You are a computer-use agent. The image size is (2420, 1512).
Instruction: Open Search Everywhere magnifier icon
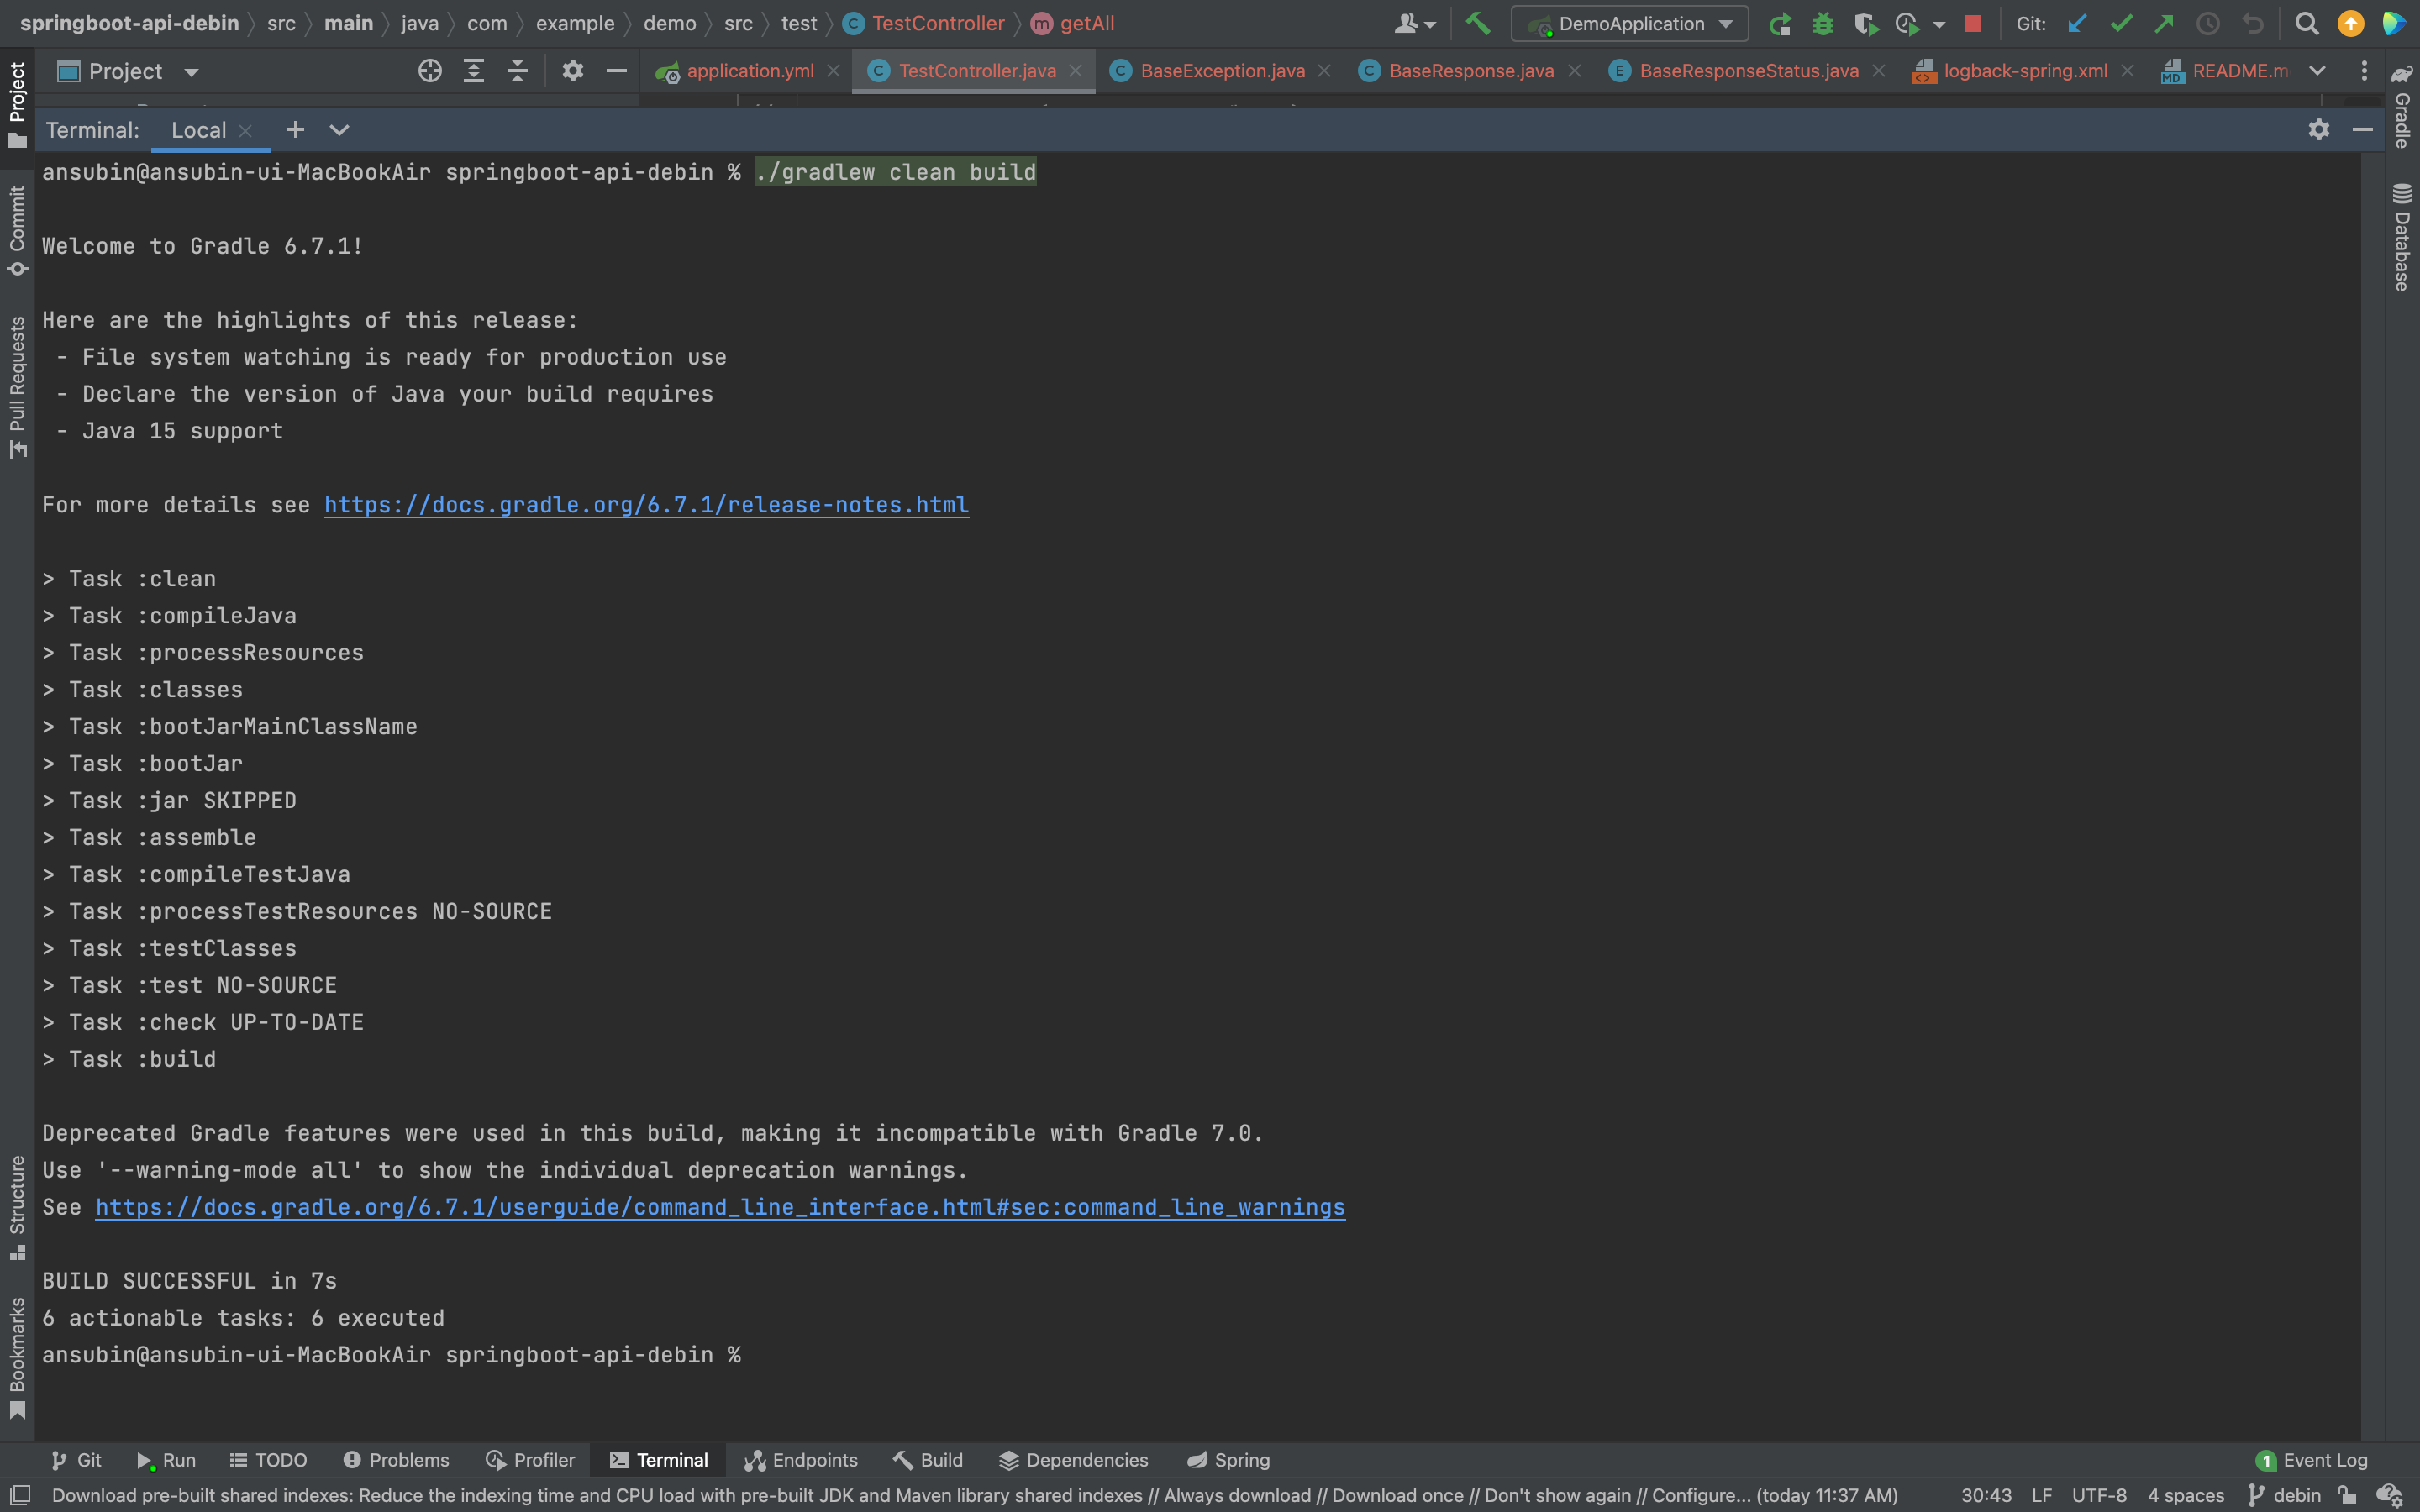tap(2306, 23)
